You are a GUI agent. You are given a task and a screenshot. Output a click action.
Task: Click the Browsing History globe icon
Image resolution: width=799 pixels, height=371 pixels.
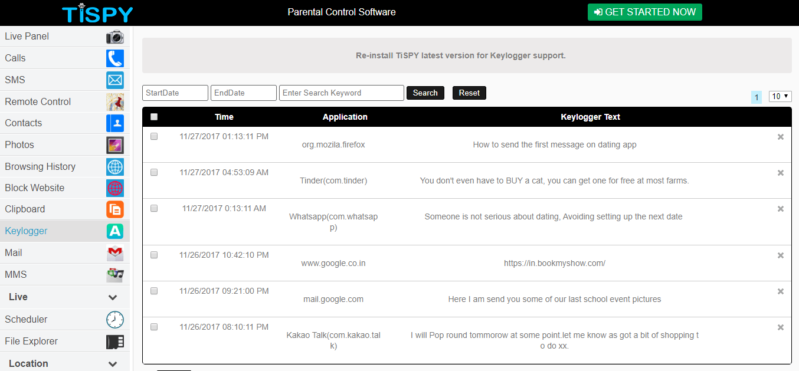pos(115,167)
